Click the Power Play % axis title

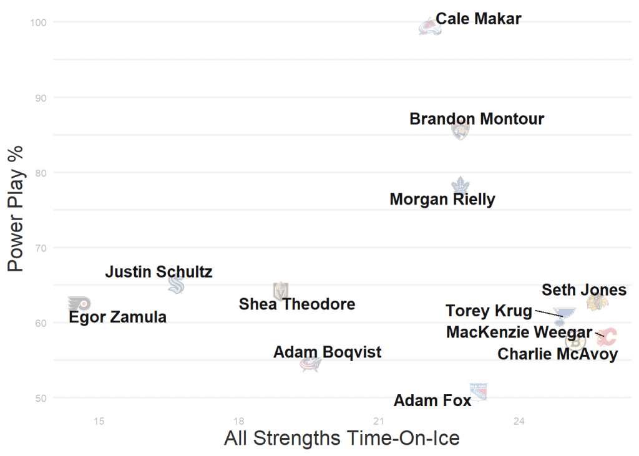click(16, 209)
